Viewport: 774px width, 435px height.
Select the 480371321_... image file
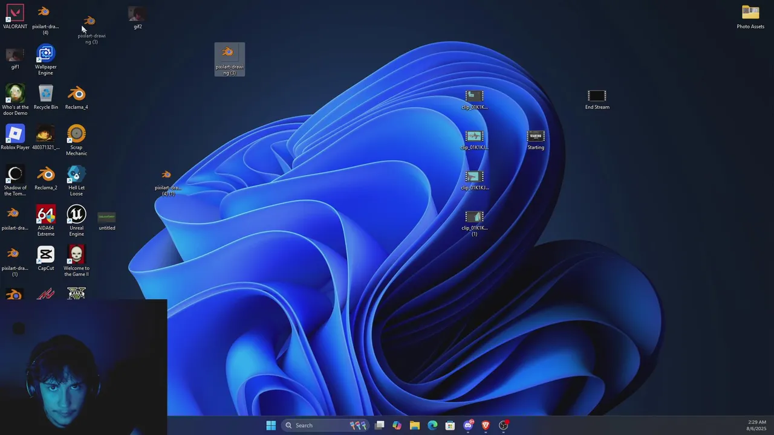tap(45, 138)
